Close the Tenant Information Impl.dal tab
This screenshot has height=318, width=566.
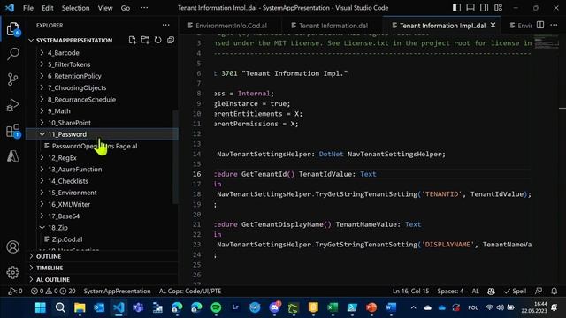click(x=493, y=26)
